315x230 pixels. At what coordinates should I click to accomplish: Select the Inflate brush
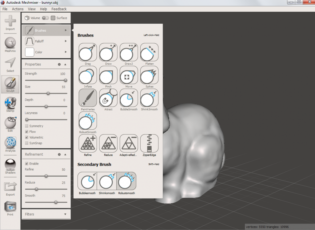tap(87, 75)
